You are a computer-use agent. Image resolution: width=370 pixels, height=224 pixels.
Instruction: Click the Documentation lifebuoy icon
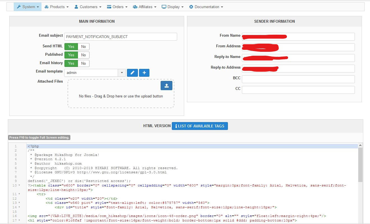(x=191, y=7)
